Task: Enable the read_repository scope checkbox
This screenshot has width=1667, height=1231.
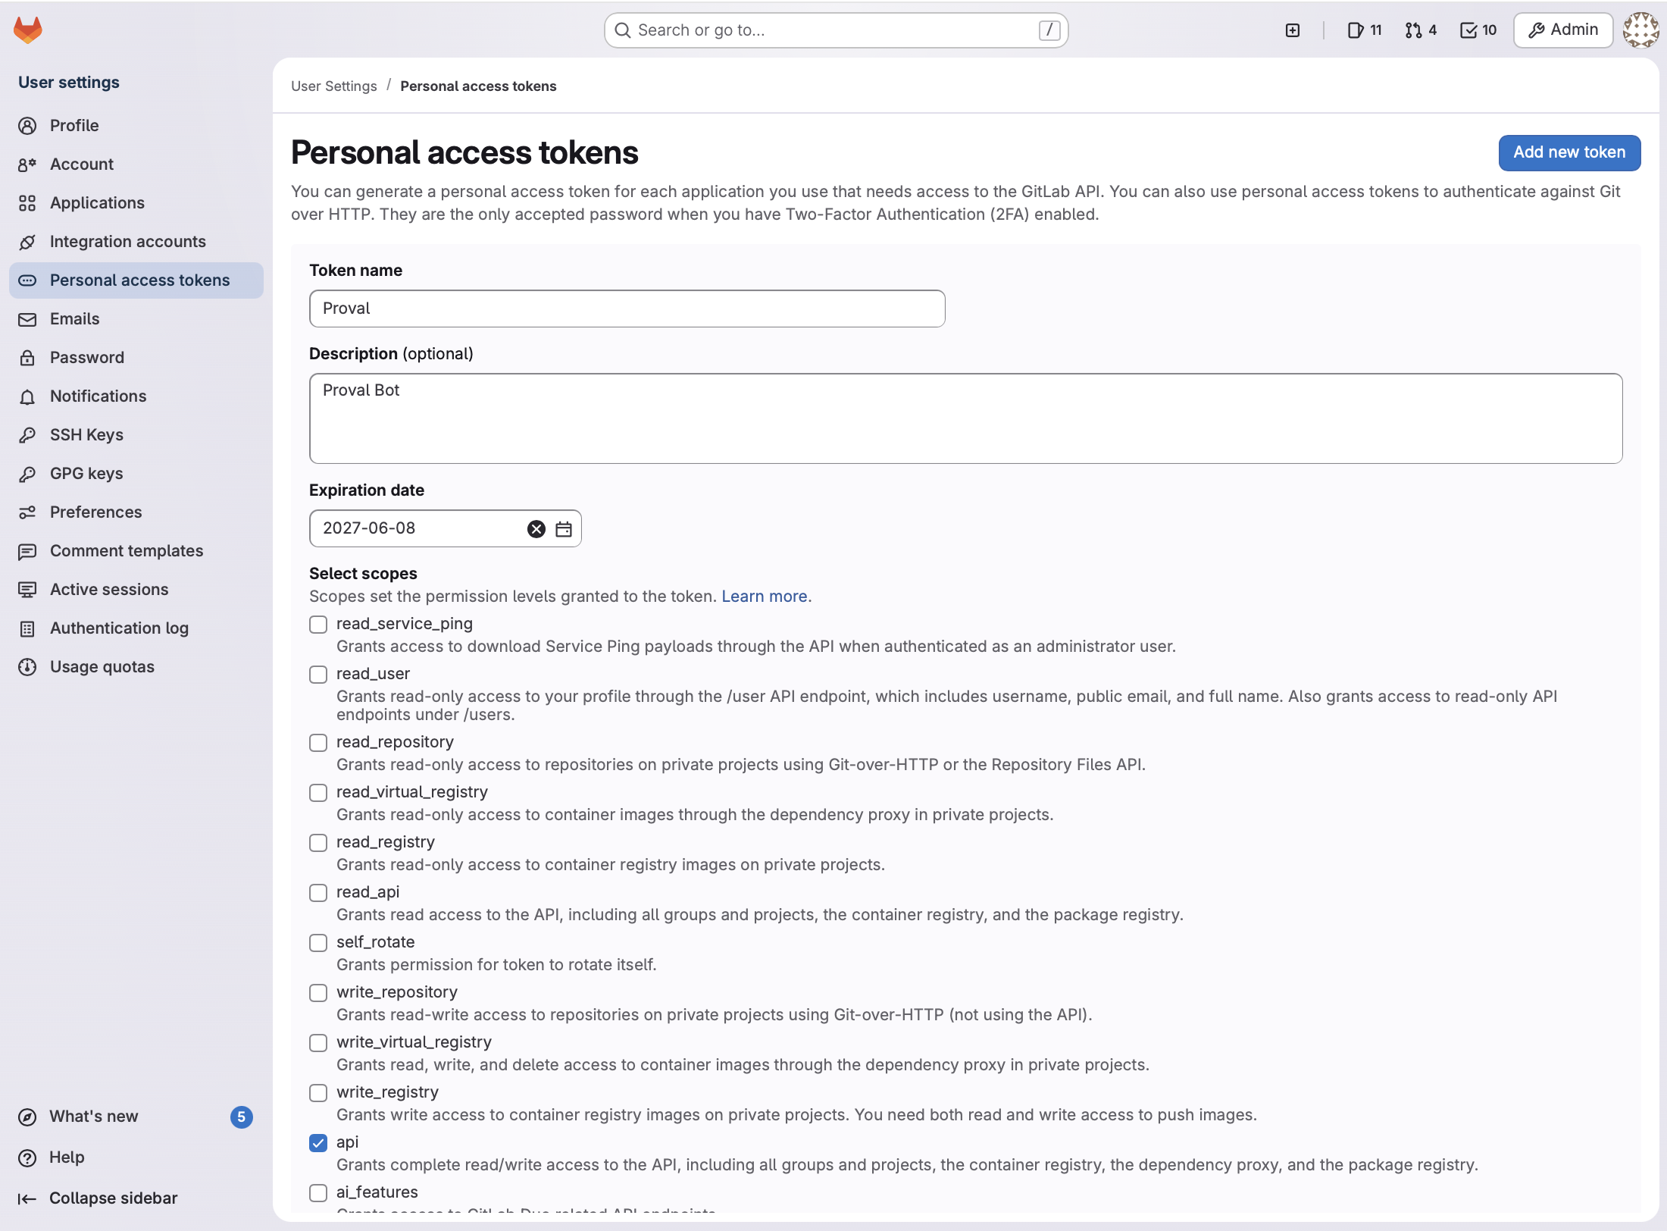Action: [318, 743]
